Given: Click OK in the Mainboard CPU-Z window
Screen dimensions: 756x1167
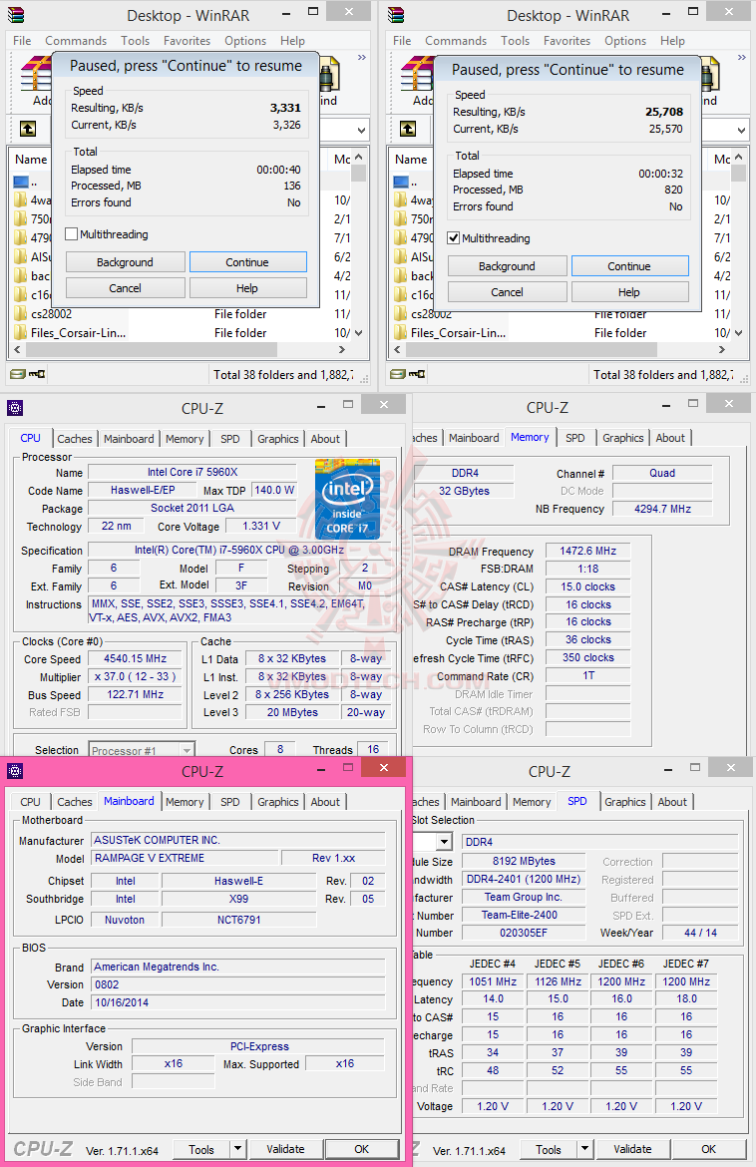Looking at the screenshot, I should click(x=362, y=1149).
